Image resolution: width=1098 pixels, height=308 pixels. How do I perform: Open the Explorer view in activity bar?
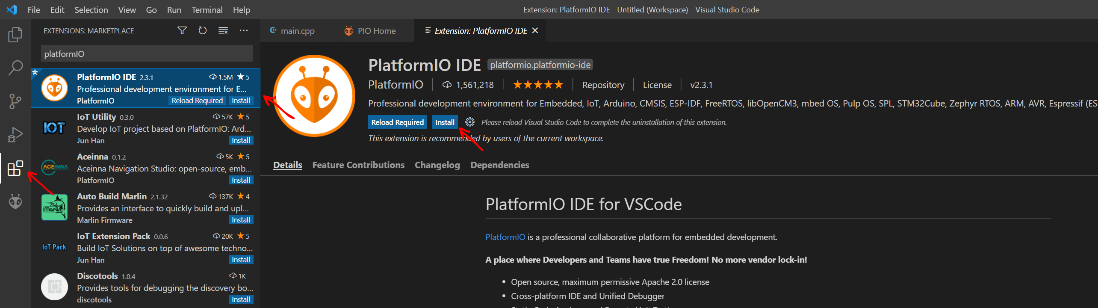coord(15,35)
